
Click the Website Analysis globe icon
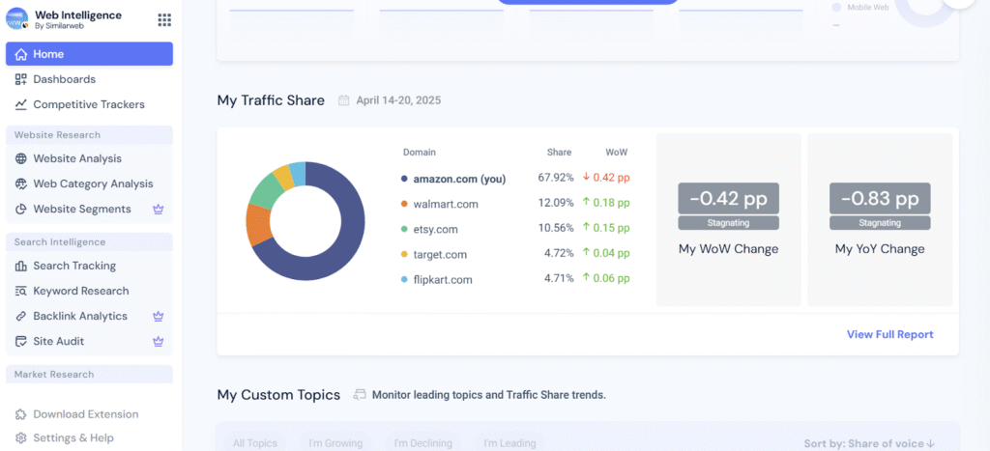point(21,158)
